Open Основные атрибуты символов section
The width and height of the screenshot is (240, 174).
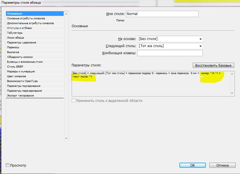click(35, 18)
